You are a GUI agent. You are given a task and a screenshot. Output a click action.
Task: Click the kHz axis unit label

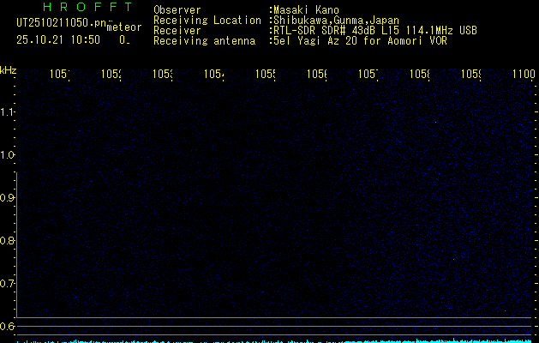(x=9, y=70)
